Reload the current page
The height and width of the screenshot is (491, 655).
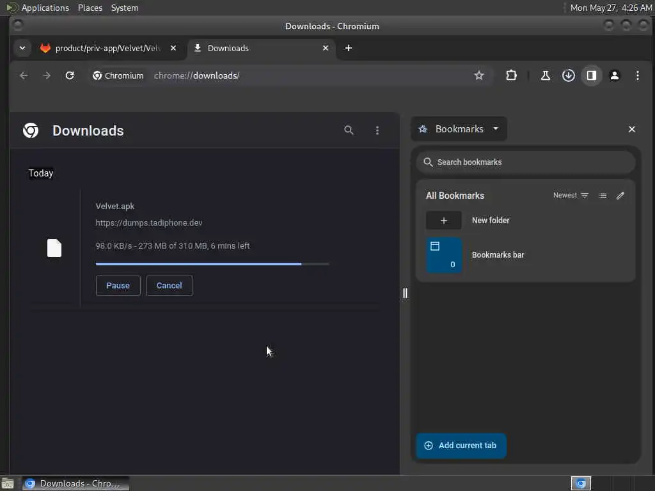[x=70, y=75]
